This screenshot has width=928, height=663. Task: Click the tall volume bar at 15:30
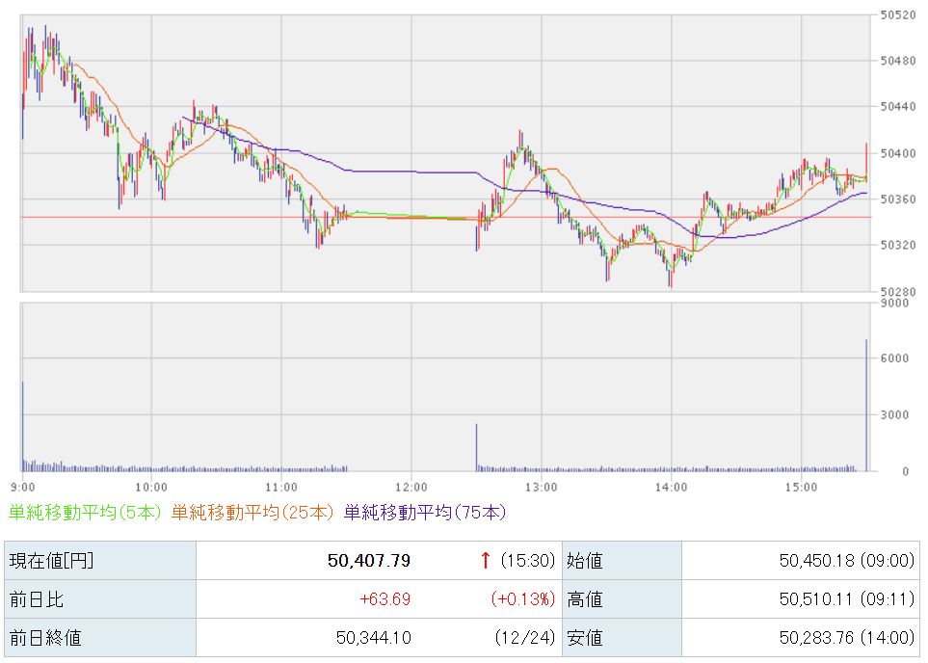866,405
